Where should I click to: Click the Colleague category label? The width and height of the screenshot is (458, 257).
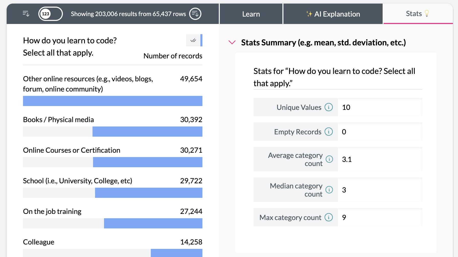tap(39, 242)
